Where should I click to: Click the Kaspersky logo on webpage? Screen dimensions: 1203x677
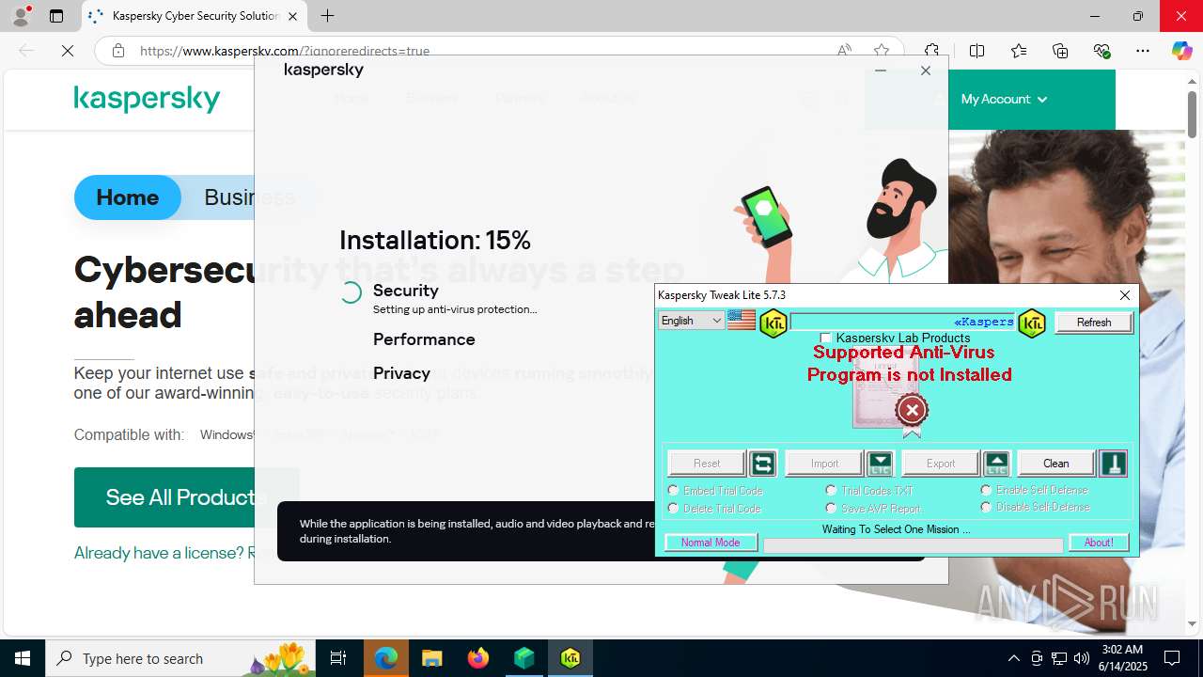click(148, 99)
